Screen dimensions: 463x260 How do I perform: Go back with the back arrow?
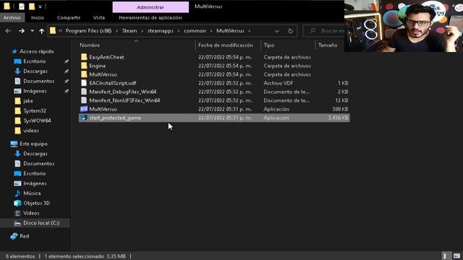click(x=8, y=30)
